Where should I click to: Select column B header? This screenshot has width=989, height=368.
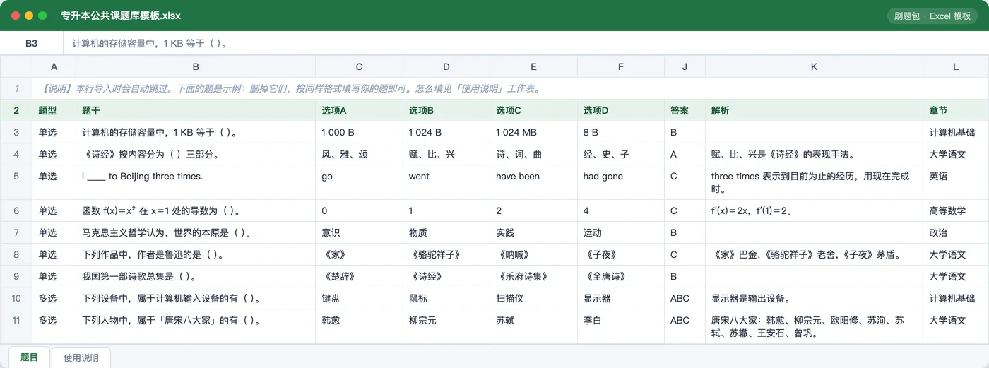196,67
